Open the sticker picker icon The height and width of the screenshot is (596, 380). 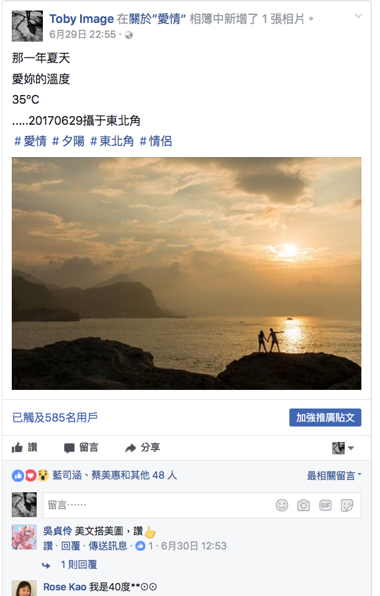tap(347, 505)
